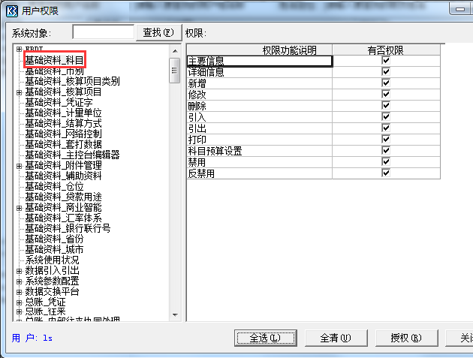The height and width of the screenshot is (358, 473).
Task: Select 基础资料_汇率体系 in the tree
Action: (63, 218)
